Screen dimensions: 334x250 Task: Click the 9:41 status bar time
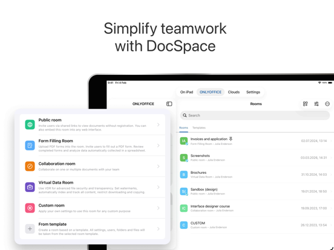(110, 83)
